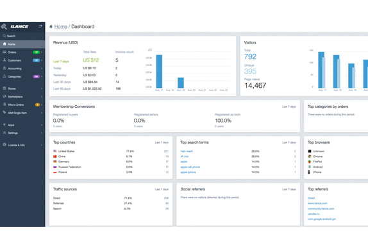Expand the Stores menu chevron
Screen dimensions: 368x252
pos(42,88)
